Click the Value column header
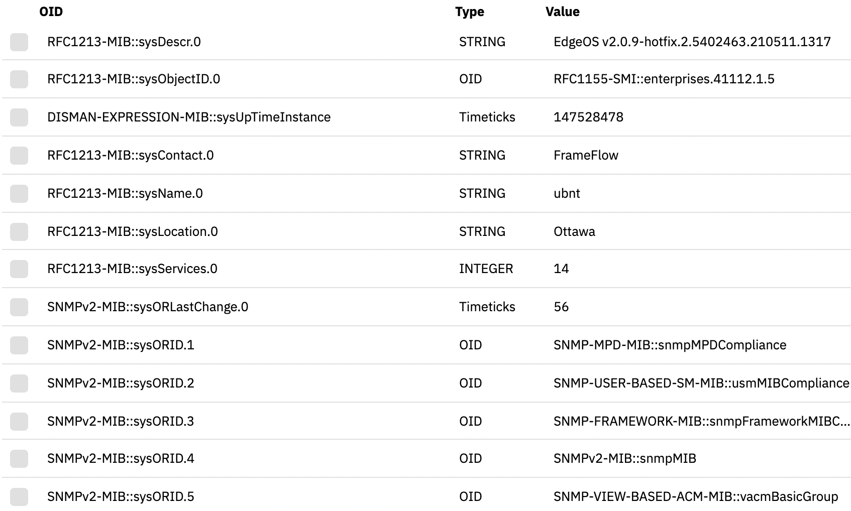Screen dimensions: 851x511 coord(563,12)
